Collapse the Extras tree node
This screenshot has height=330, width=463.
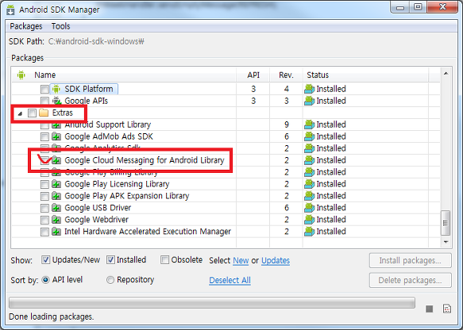click(20, 113)
